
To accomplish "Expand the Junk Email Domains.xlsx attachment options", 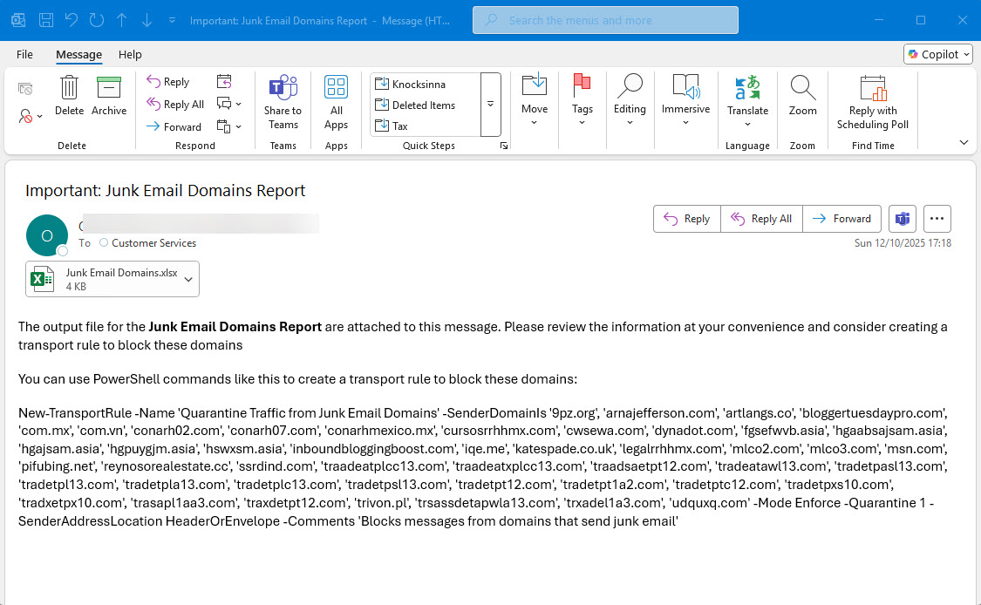I will (x=188, y=278).
